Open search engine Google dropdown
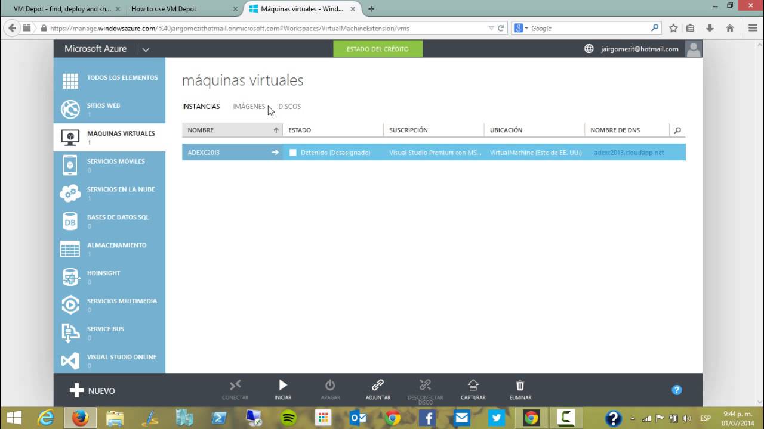Viewport: 764px width, 429px height. pyautogui.click(x=520, y=28)
